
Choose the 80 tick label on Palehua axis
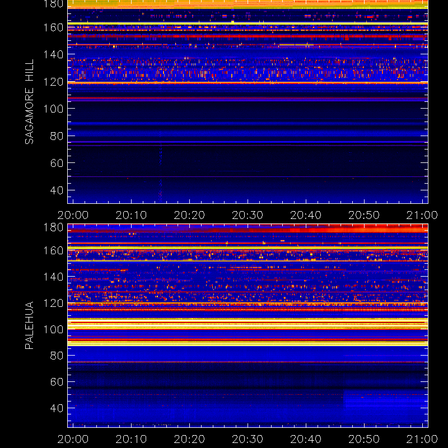[x=57, y=356]
